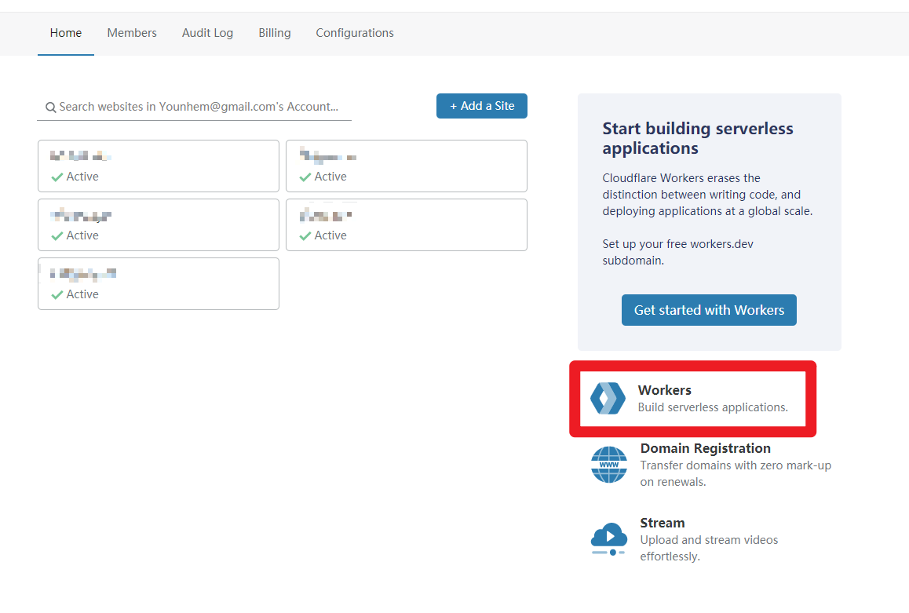Screen dimensions: 909x613
Task: Click the Domain Registration www globe icon
Action: 608,465
